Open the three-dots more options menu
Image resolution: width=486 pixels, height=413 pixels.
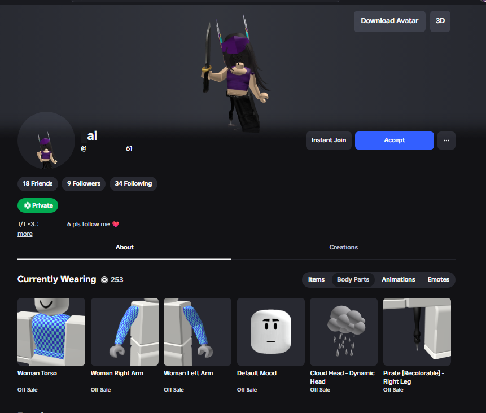coord(446,140)
